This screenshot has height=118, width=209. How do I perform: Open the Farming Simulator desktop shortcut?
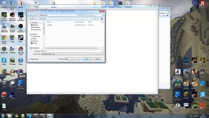pyautogui.click(x=186, y=73)
